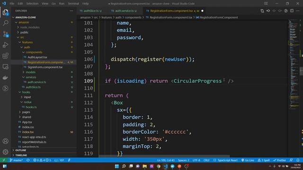This screenshot has height=170, width=303.
Task: Open the Manage gear icon
Action: (x=5, y=152)
